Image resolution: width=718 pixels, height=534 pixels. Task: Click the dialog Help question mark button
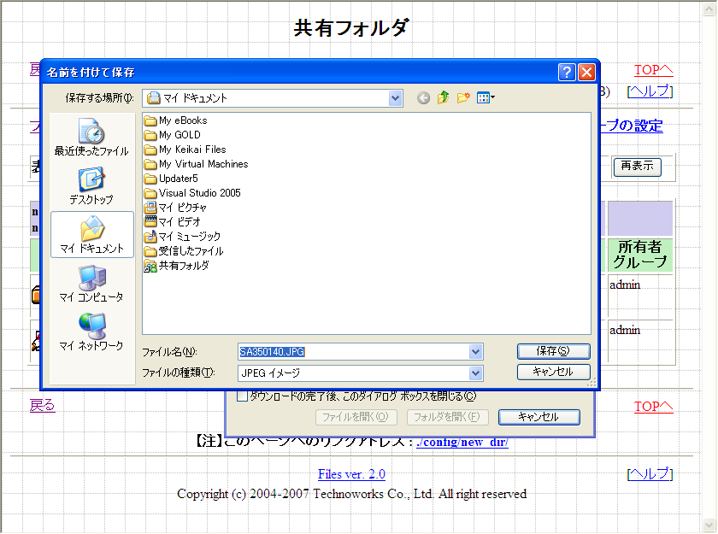point(567,73)
